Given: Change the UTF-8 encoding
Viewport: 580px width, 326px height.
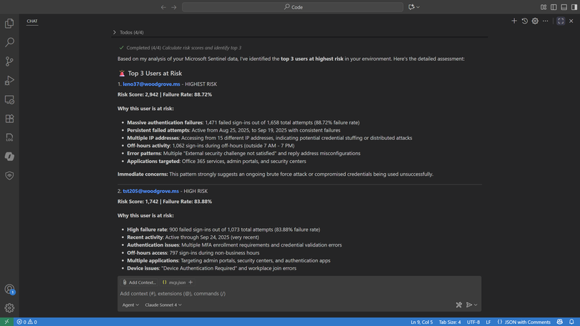Looking at the screenshot, I should 473,322.
